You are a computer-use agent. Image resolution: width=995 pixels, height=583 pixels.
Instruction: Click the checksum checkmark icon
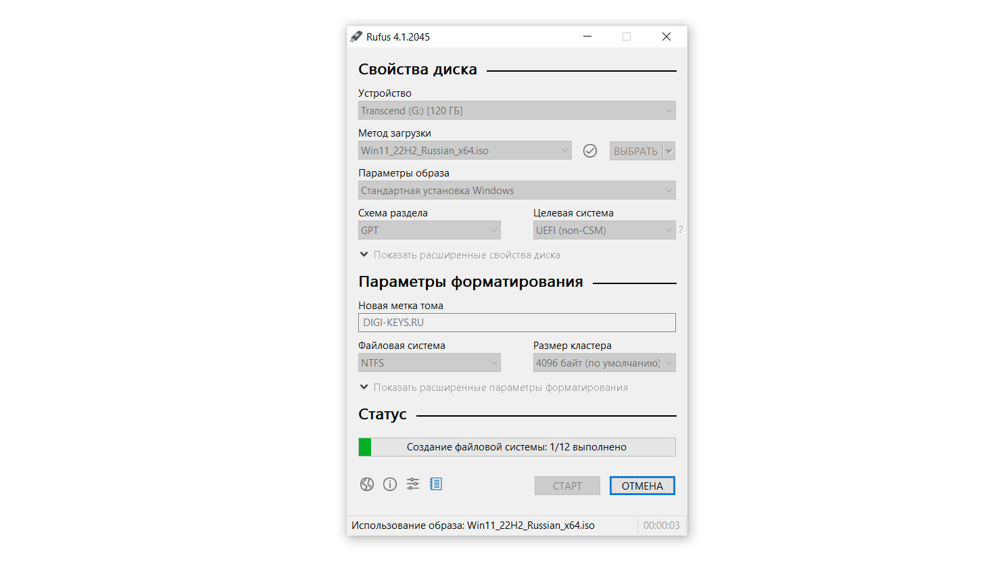pos(590,151)
